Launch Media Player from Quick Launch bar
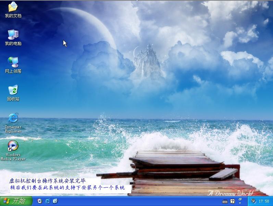Image resolution: width=273 pixels, height=206 pixels. (x=40, y=201)
